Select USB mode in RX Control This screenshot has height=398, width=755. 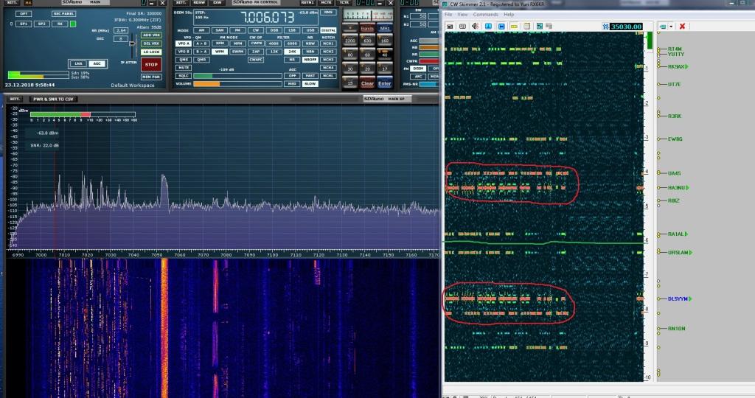tap(310, 30)
